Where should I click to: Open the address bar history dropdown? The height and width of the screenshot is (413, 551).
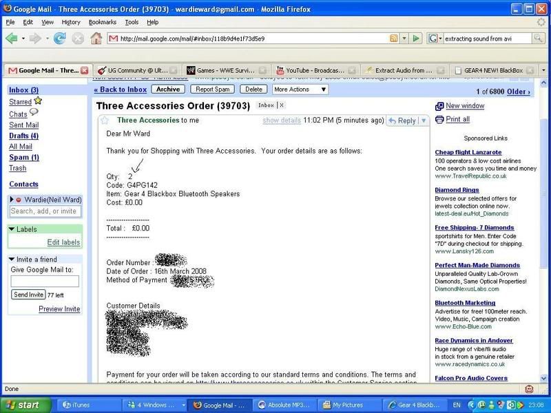(x=404, y=39)
